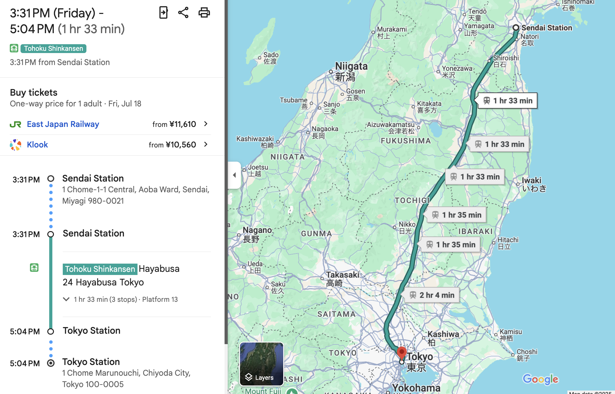
Task: Click the JR East Japan Railway logo
Action: [15, 124]
